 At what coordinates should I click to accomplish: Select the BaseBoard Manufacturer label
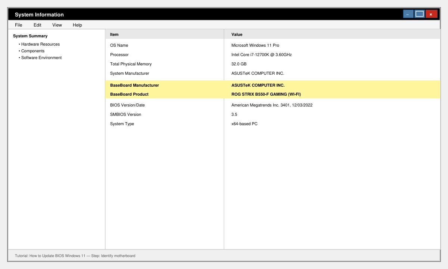134,85
